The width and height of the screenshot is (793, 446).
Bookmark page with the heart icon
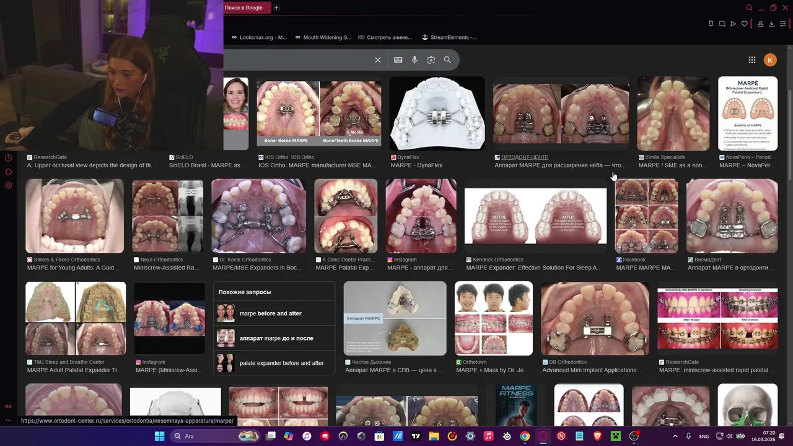(x=745, y=24)
